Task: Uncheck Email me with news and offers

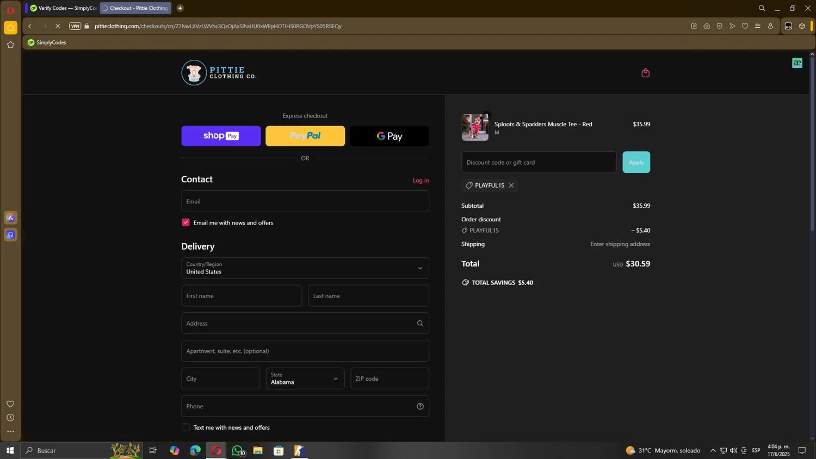Action: 186,222
